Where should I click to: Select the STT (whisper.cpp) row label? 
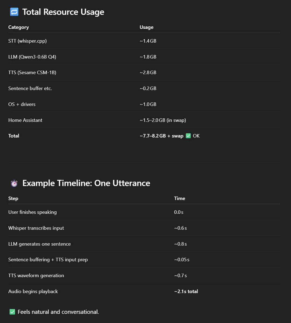point(27,41)
